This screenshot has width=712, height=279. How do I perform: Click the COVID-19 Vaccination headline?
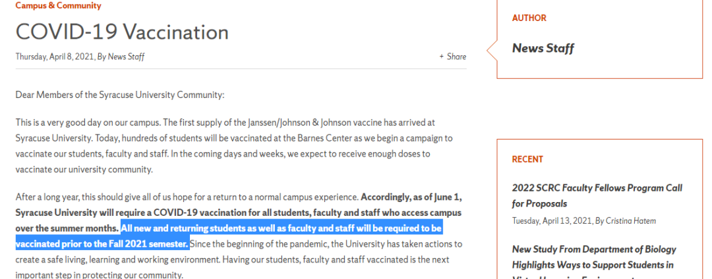(x=122, y=32)
